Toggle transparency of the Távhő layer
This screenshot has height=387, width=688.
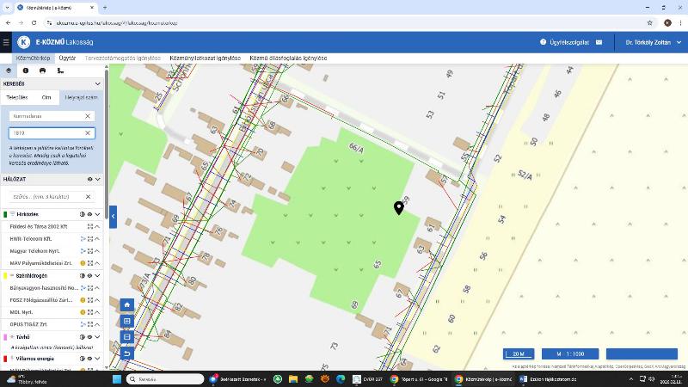pyautogui.click(x=82, y=337)
